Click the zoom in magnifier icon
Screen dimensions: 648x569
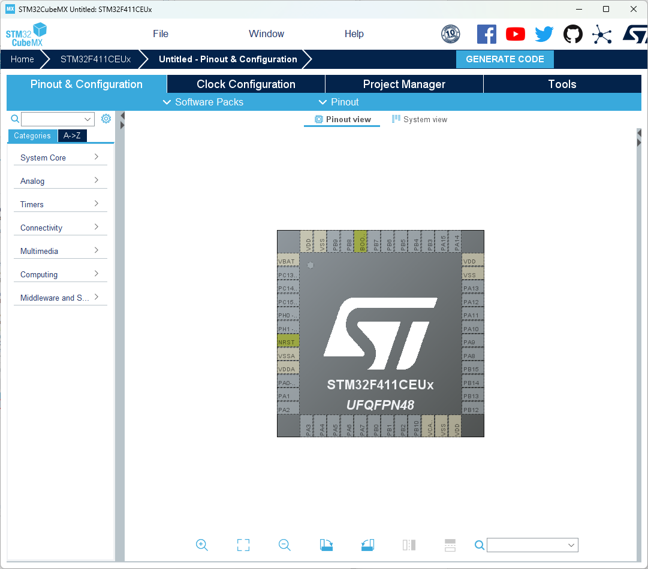202,544
